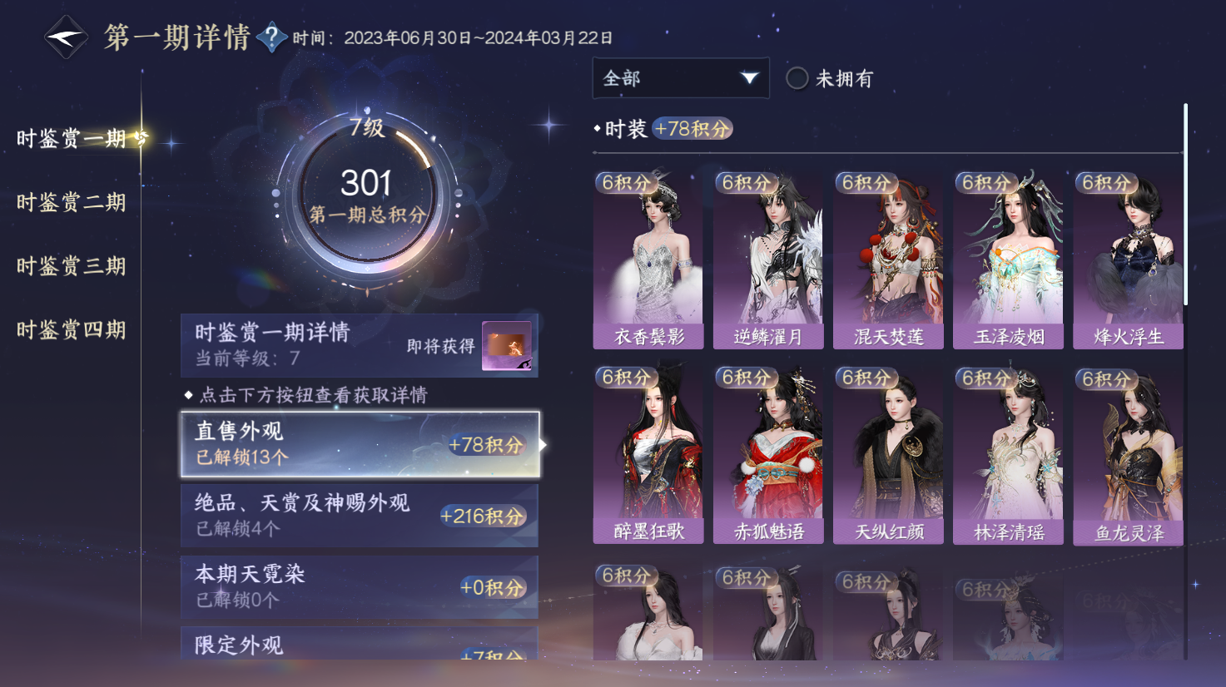Open the 全部 filter dropdown
This screenshot has height=687, width=1226.
[681, 78]
